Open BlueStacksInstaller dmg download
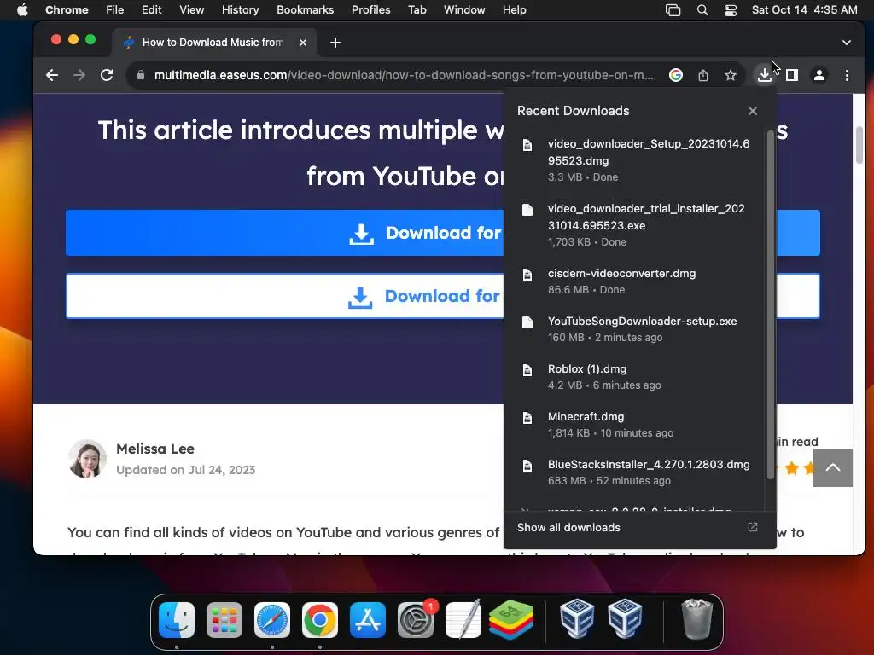This screenshot has width=874, height=655. 635,472
